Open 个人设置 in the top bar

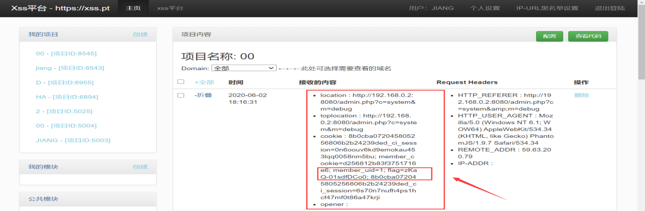485,8
